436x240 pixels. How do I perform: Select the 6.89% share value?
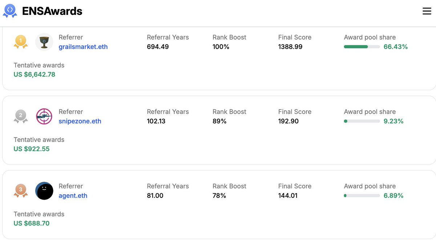[x=393, y=196]
